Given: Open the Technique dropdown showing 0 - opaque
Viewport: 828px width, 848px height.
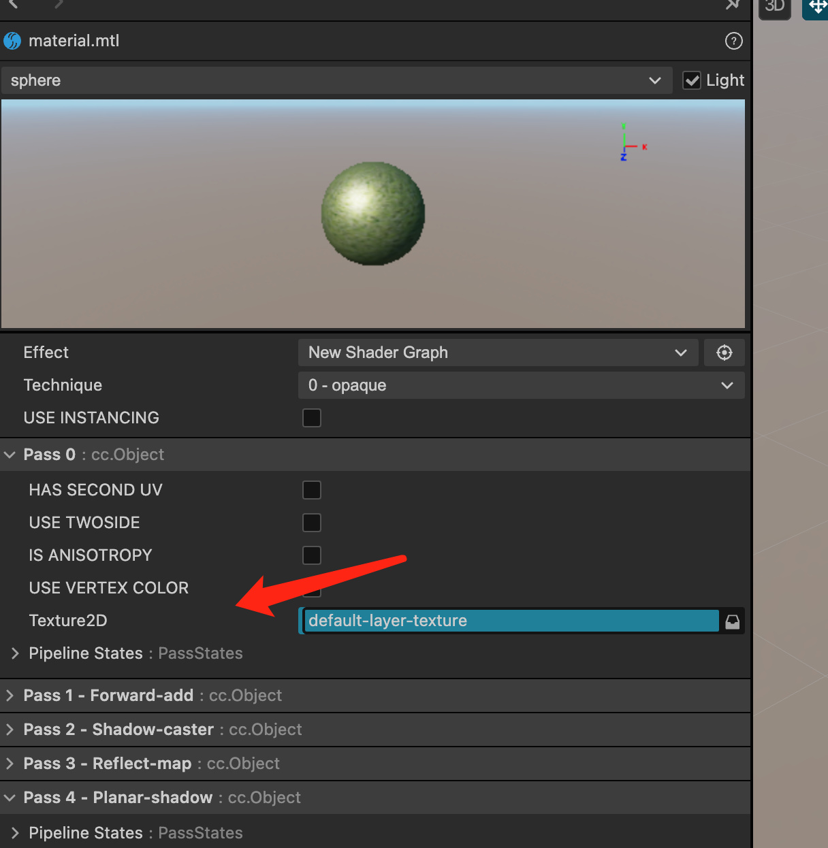Looking at the screenshot, I should click(x=522, y=385).
